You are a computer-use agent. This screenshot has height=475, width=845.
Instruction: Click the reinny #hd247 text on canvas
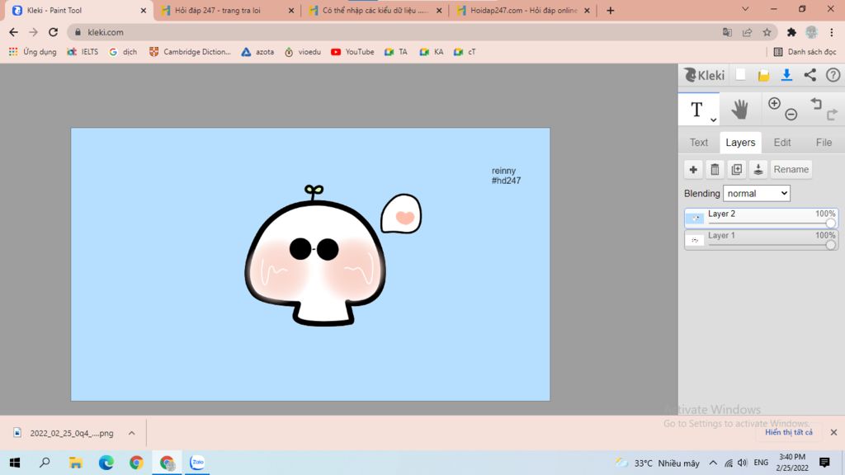506,176
